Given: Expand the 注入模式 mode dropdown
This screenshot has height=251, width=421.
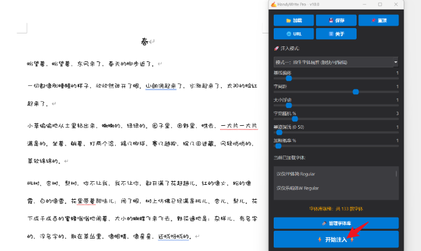Looking at the screenshot, I should (x=336, y=62).
